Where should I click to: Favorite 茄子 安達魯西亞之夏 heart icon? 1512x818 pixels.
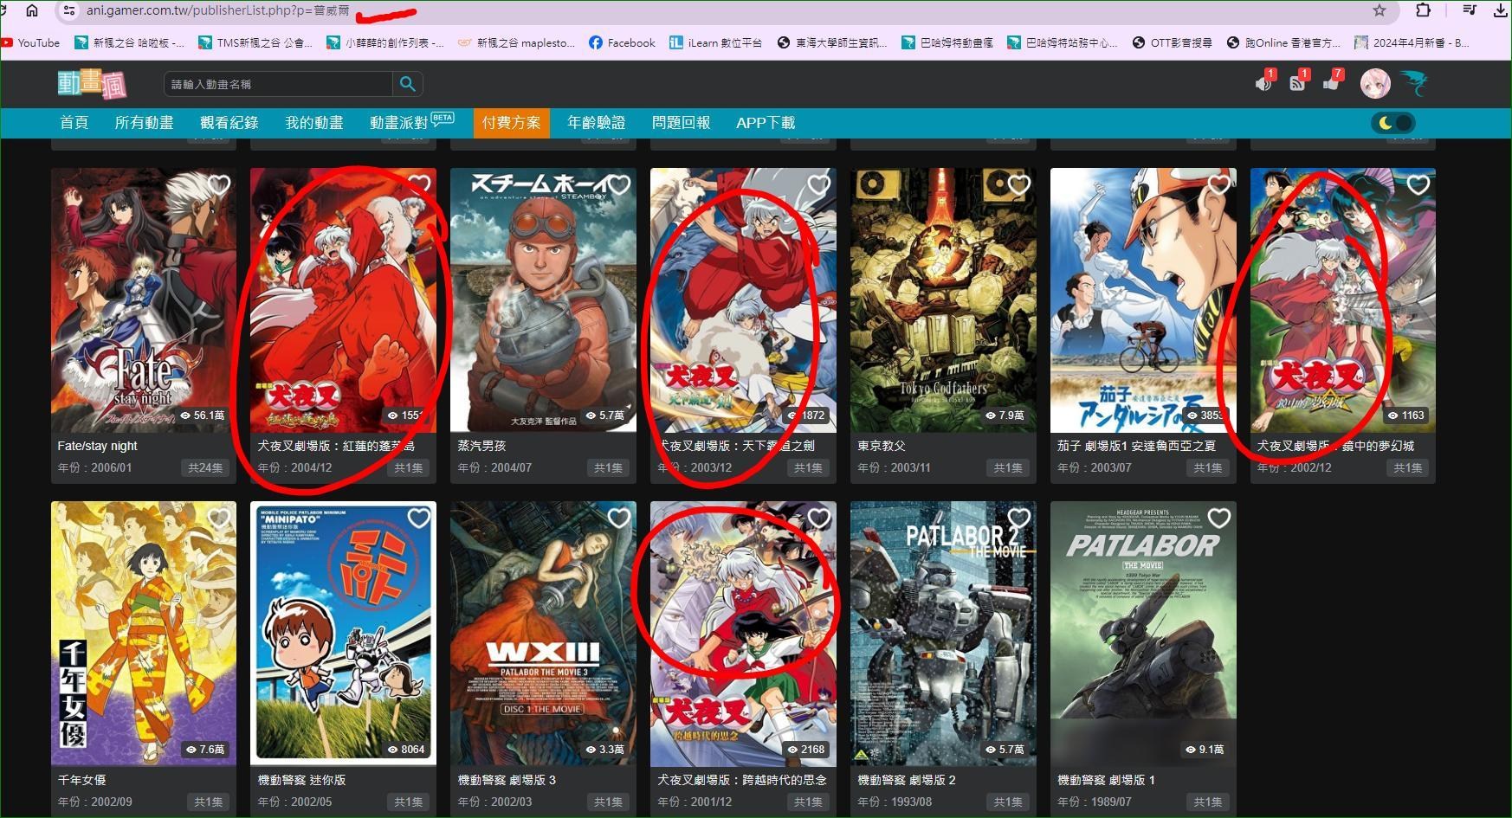tap(1219, 184)
